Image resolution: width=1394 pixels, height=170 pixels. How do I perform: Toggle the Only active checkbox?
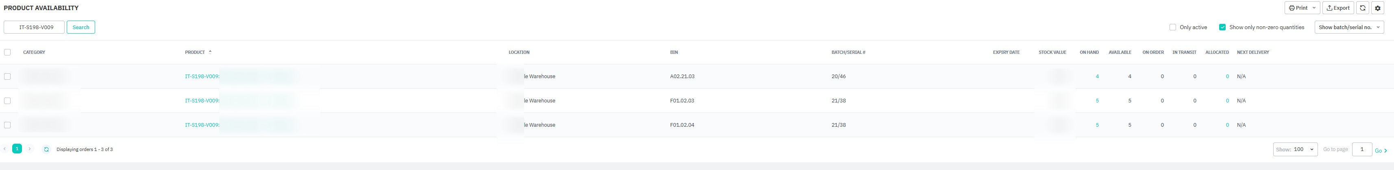click(1173, 28)
